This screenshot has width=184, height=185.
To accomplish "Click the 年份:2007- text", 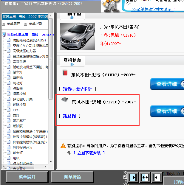I will coord(110,43).
